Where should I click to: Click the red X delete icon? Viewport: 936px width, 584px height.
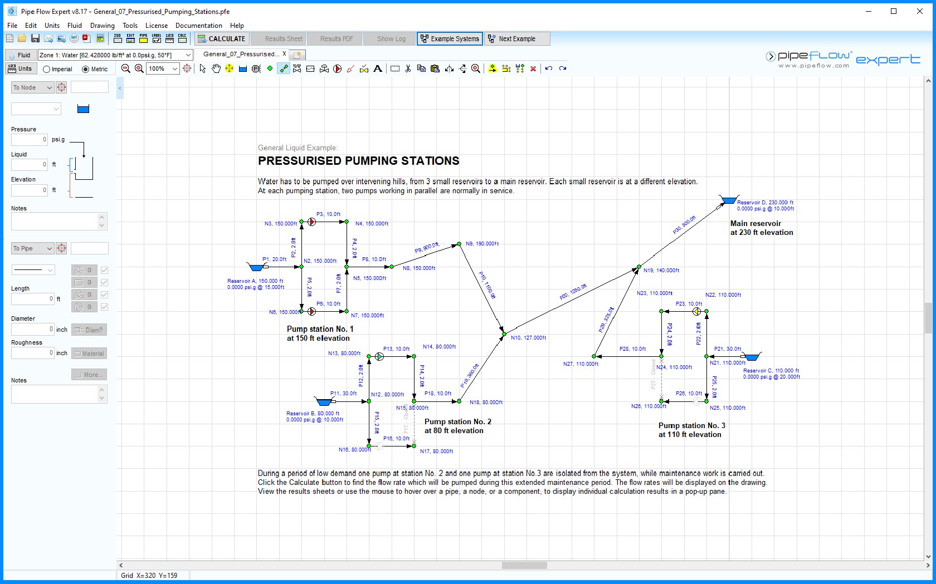[x=533, y=68]
